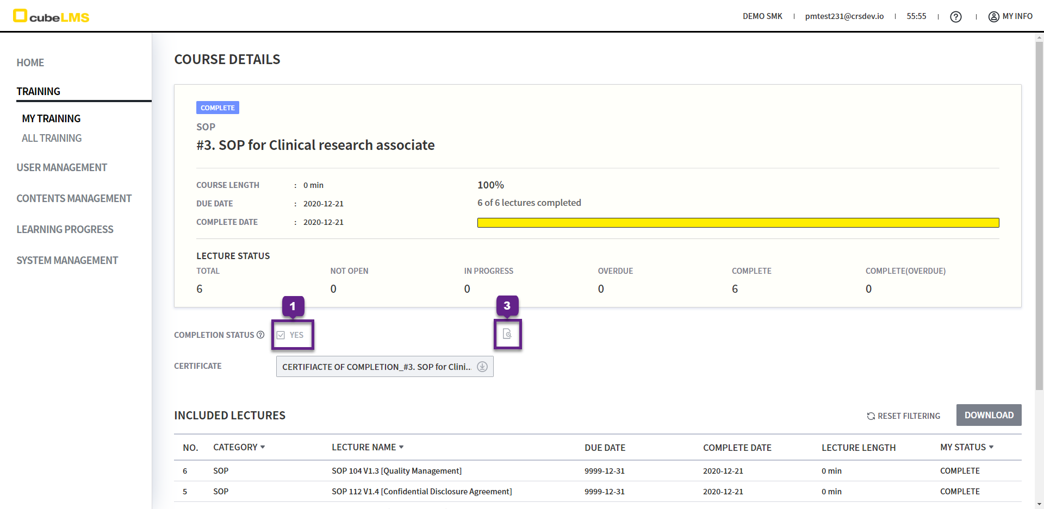Select the SOP 104 V1.3 lecture row
The height and width of the screenshot is (509, 1044).
click(396, 471)
